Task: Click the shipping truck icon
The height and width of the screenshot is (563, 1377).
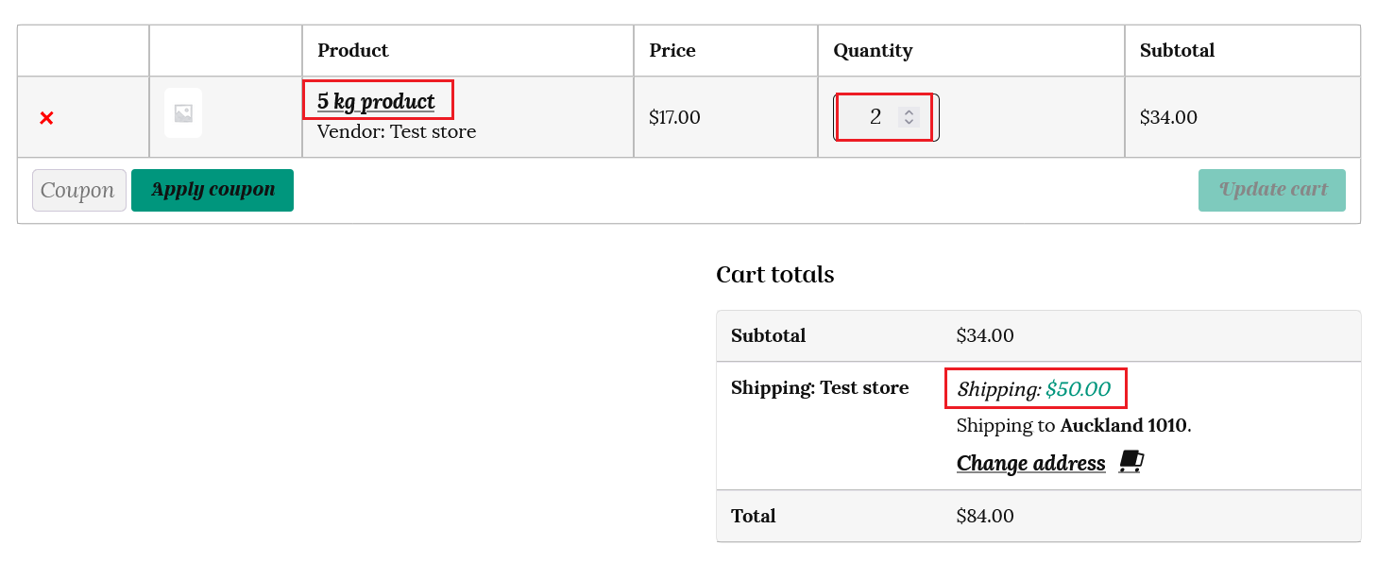Action: [1131, 462]
